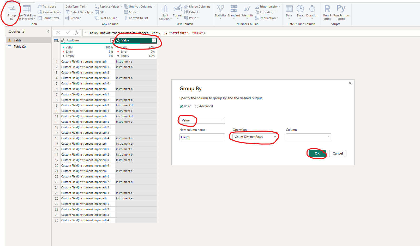The height and width of the screenshot is (246, 420).
Task: Select the Basic radio option
Action: coord(181,106)
